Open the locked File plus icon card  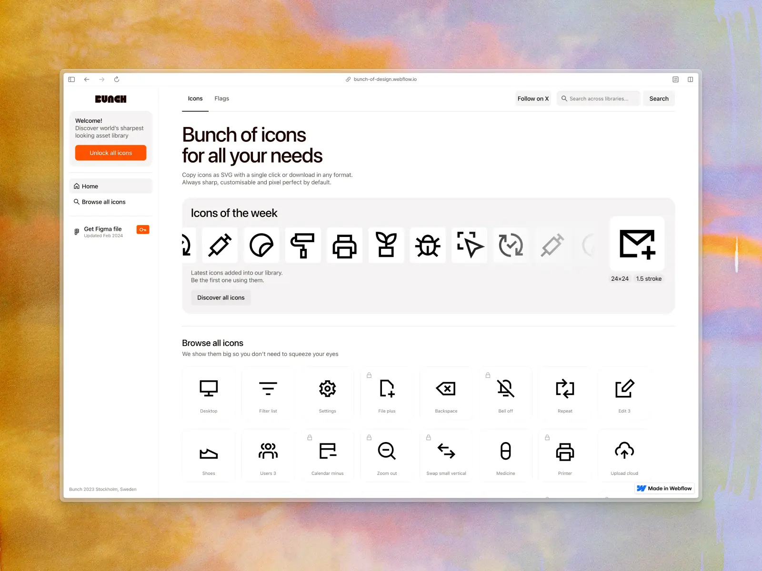tap(387, 393)
